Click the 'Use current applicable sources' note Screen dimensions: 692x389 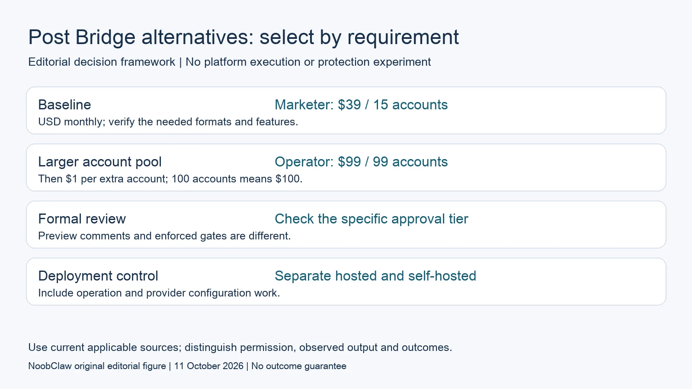(x=240, y=348)
